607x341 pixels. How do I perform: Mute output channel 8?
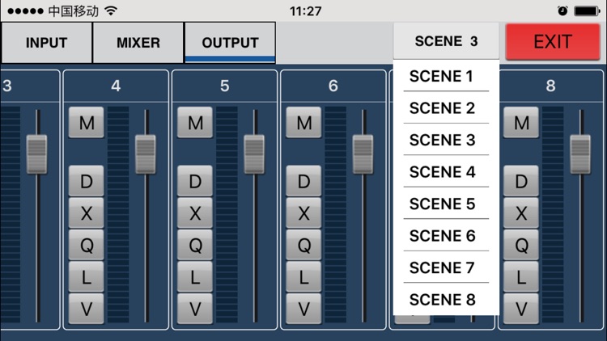521,123
